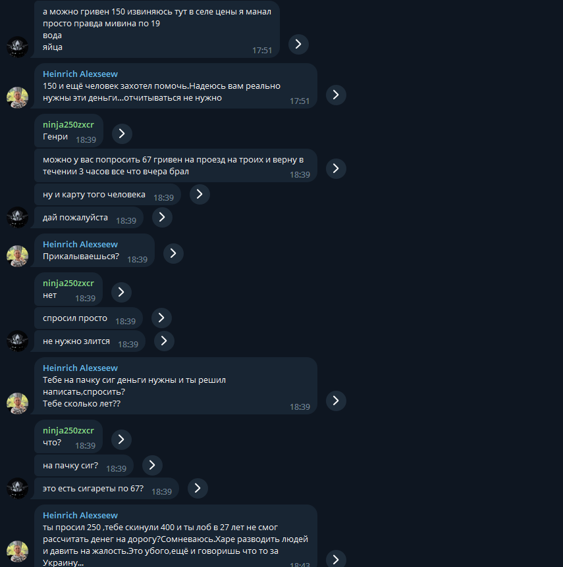The width and height of the screenshot is (563, 567).
Task: Click Heinrich Alexseew name above "ты просил 250"
Action: tap(80, 515)
